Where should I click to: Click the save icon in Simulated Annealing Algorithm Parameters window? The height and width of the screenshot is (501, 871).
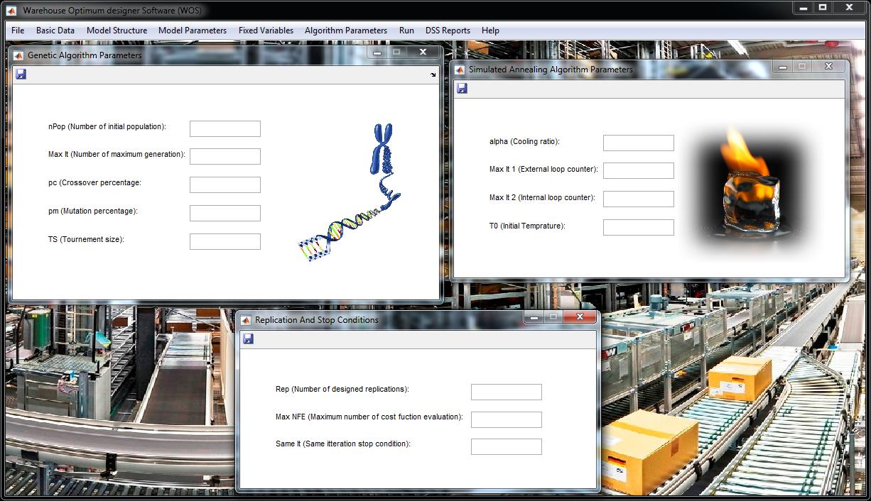(x=462, y=88)
